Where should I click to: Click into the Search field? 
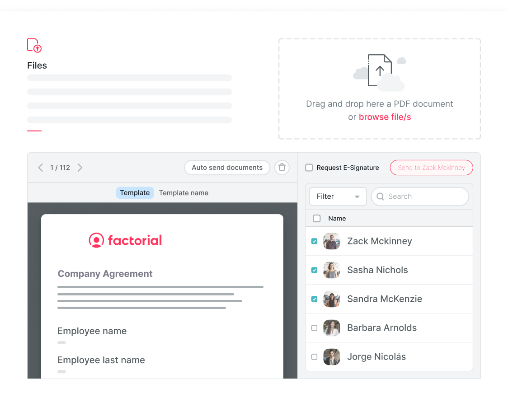(x=420, y=196)
